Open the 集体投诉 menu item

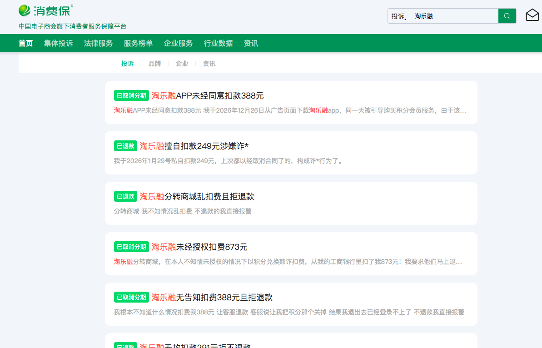[58, 44]
